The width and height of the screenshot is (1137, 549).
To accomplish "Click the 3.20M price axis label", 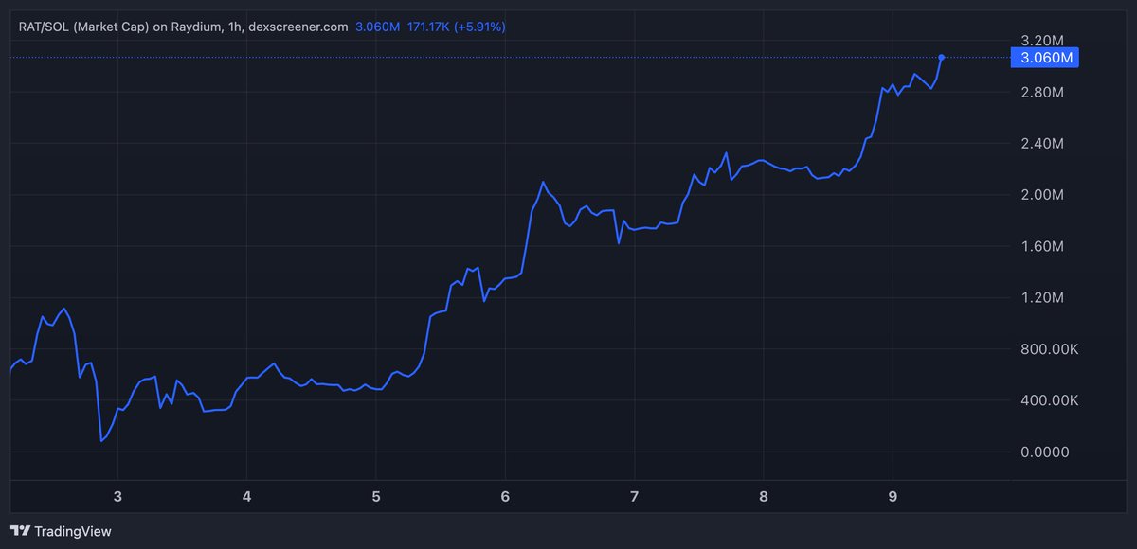I will click(x=1044, y=41).
